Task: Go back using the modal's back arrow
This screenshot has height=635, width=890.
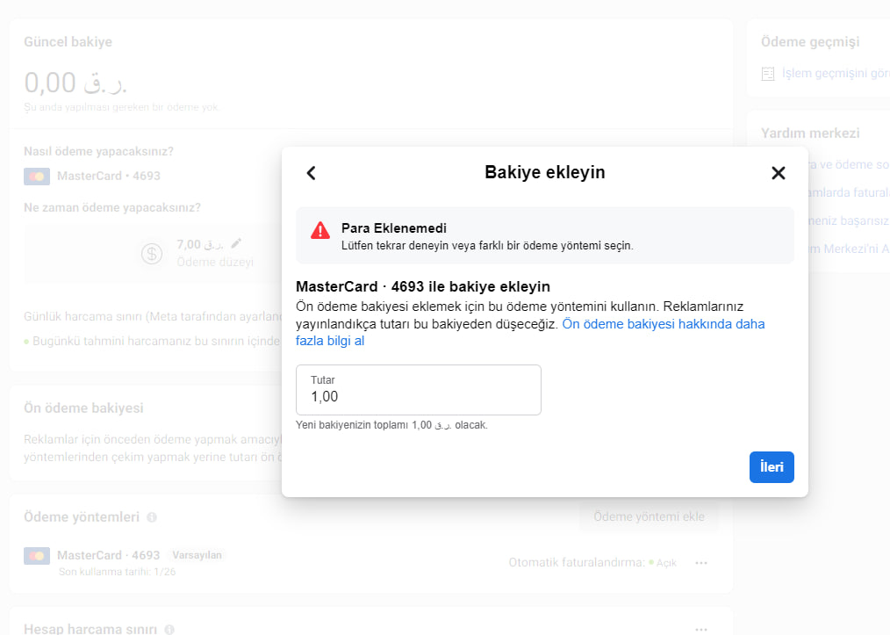Action: [x=311, y=173]
